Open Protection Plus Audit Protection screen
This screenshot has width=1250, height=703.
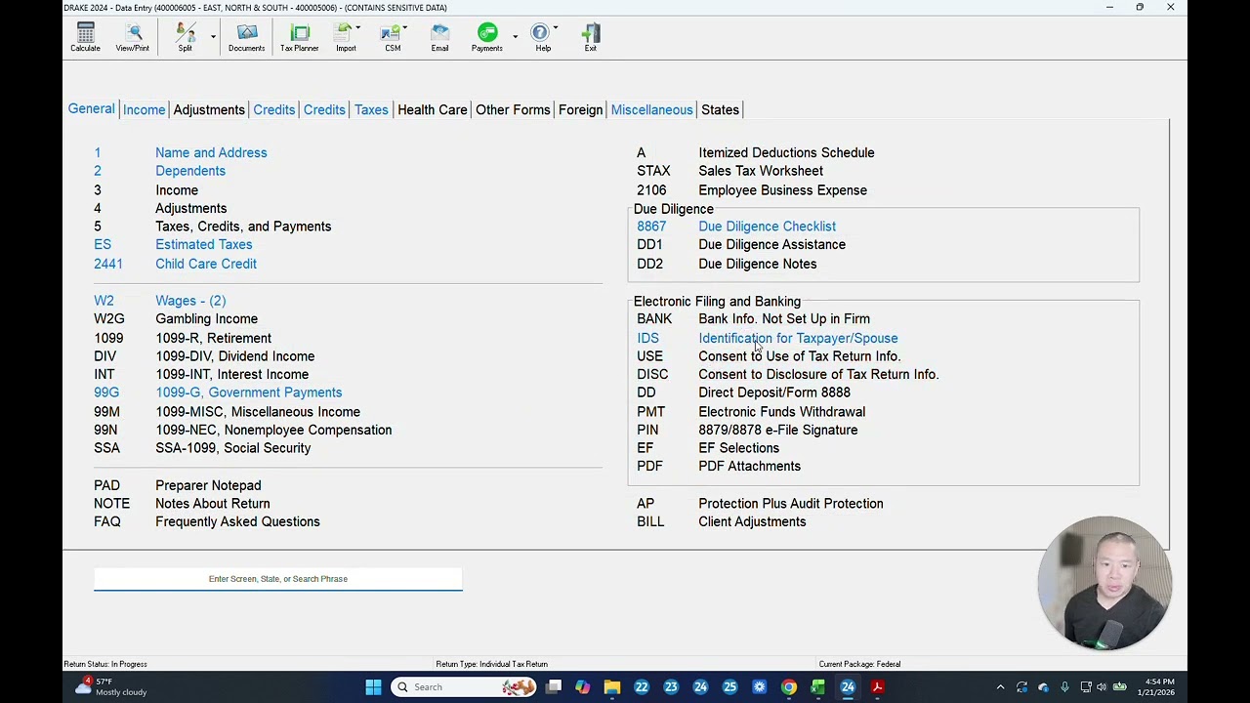790,504
